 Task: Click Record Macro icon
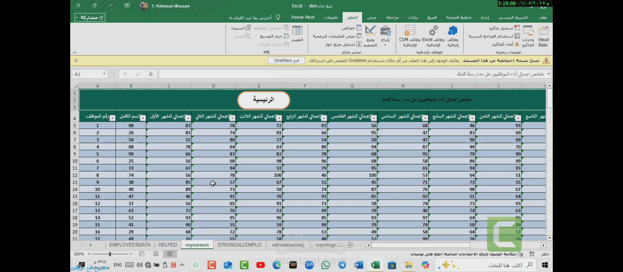(517, 28)
